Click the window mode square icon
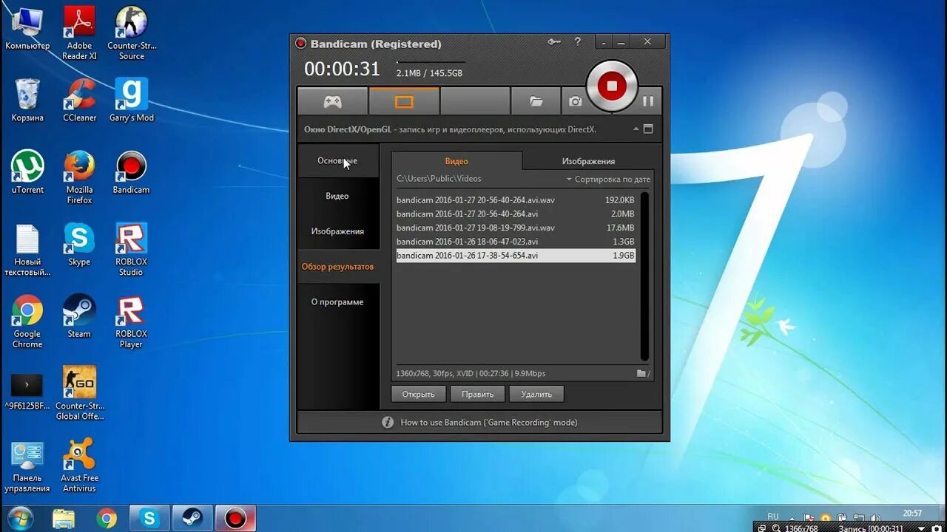The image size is (947, 532). click(x=648, y=129)
